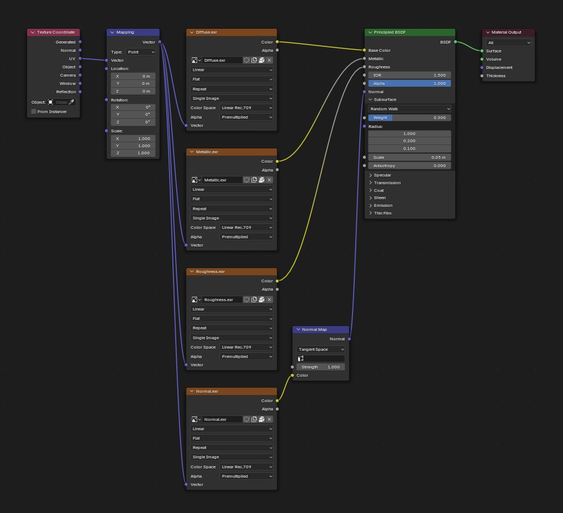Click the Mapping Rotation Z field
Screen dimensions: 563x513
[x=133, y=122]
